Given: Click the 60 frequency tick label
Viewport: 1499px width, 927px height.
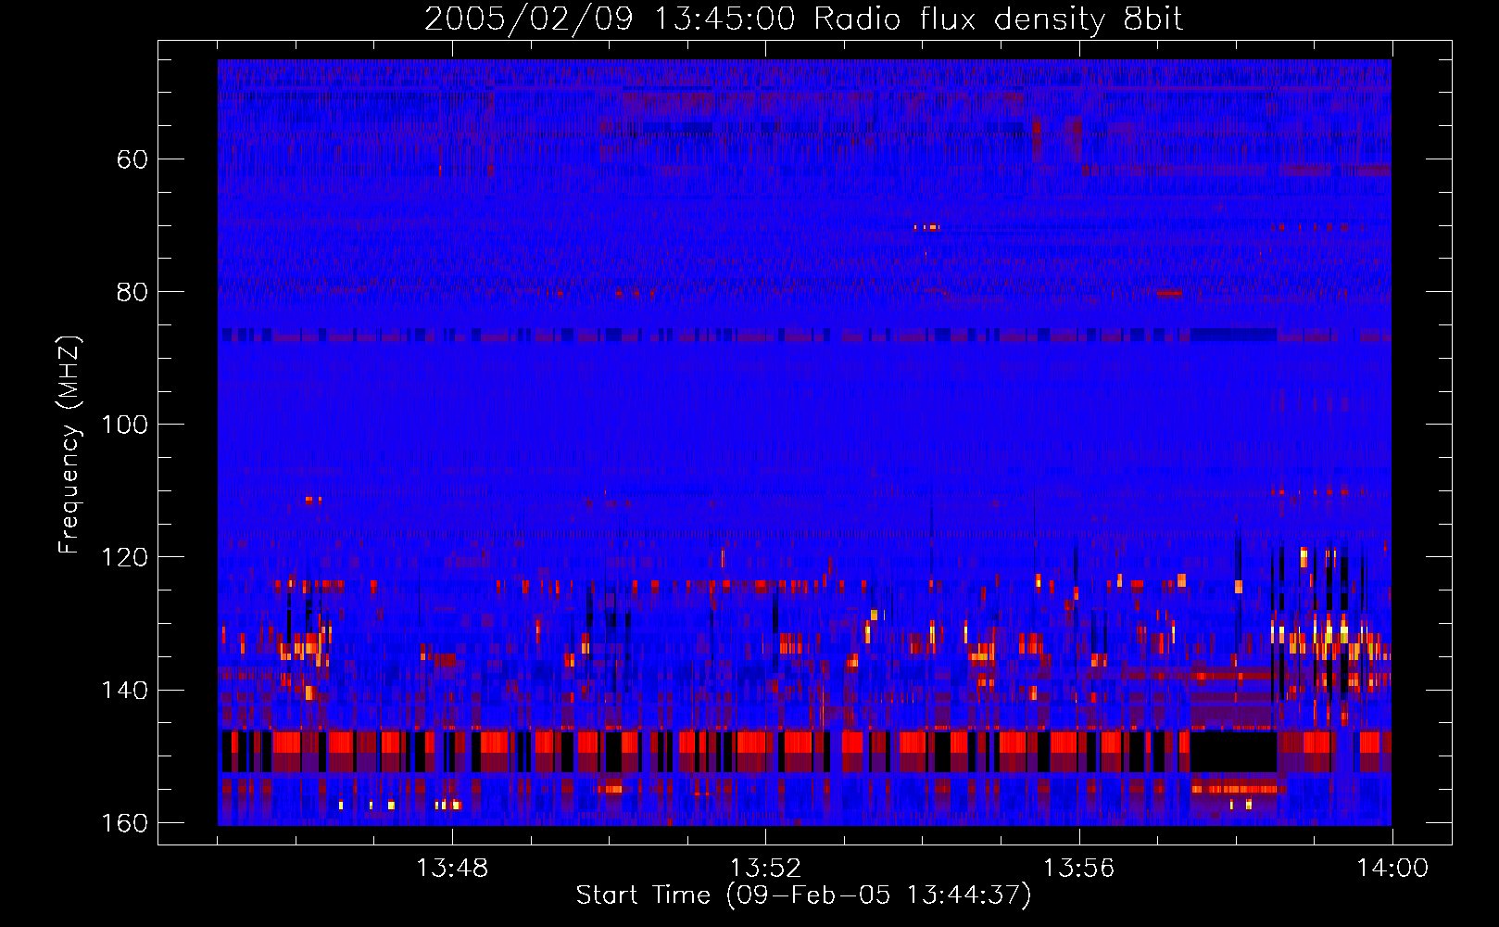Looking at the screenshot, I should click(132, 159).
